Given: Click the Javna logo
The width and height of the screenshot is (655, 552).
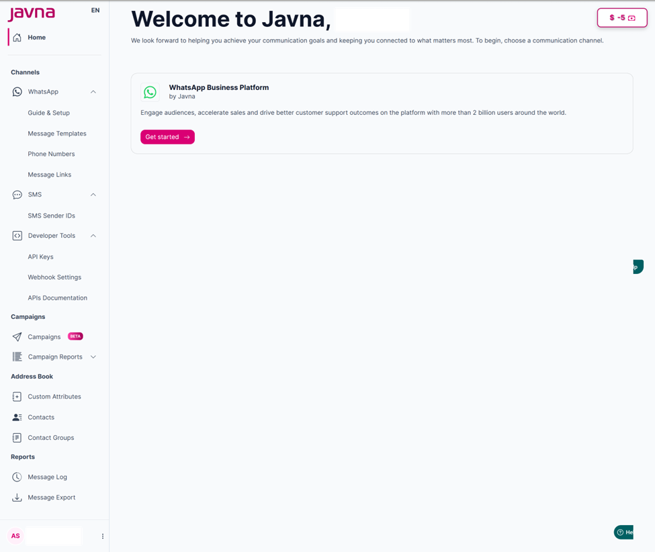Looking at the screenshot, I should [32, 13].
